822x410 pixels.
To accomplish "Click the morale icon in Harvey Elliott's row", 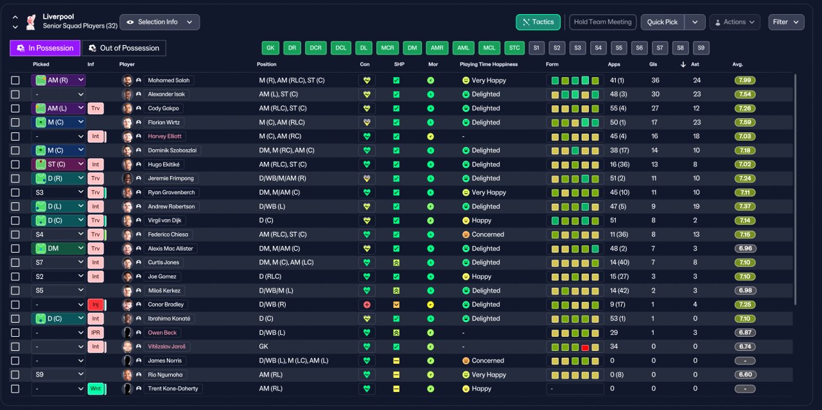I will 430,136.
